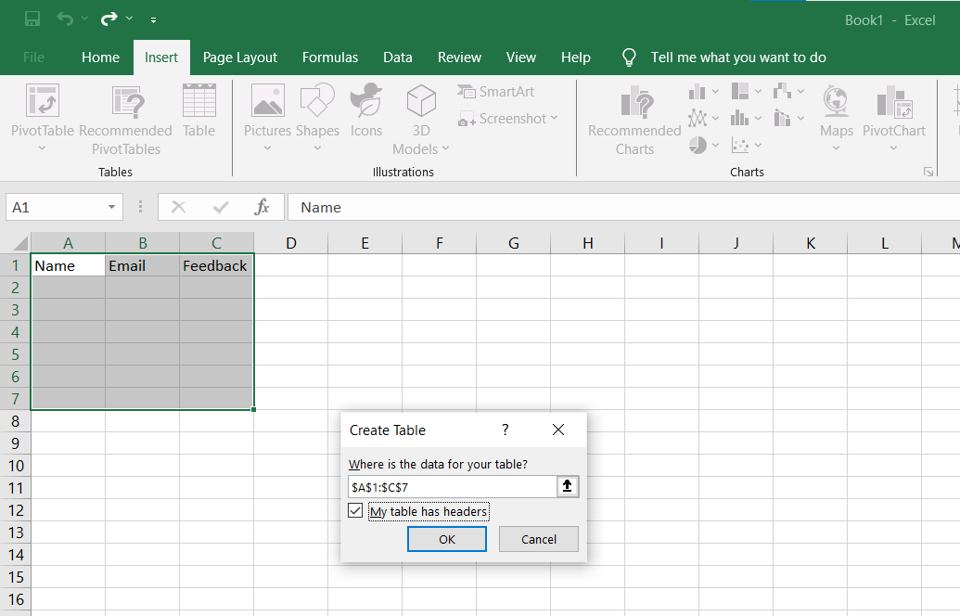This screenshot has width=960, height=616.
Task: Click the Enter checkmark in formula bar
Action: [221, 207]
